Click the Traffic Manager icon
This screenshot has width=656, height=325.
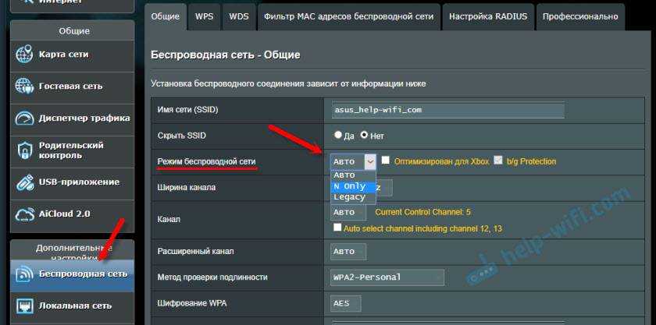pyautogui.click(x=25, y=118)
